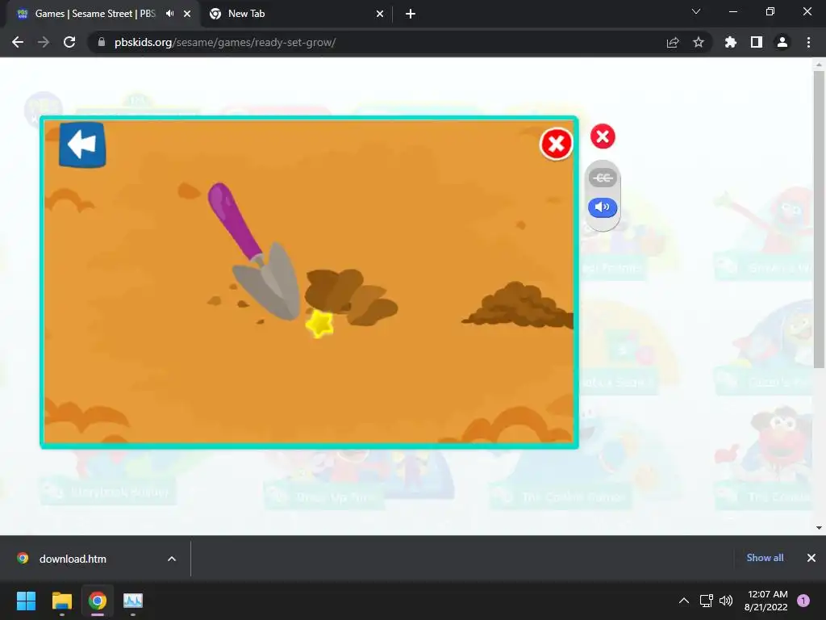Click the blue back arrow in the game

(x=82, y=145)
